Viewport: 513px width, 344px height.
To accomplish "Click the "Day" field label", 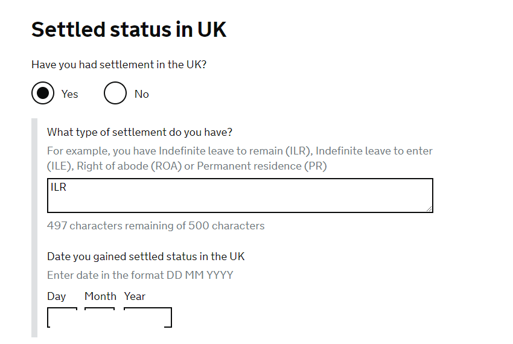I will pos(57,296).
